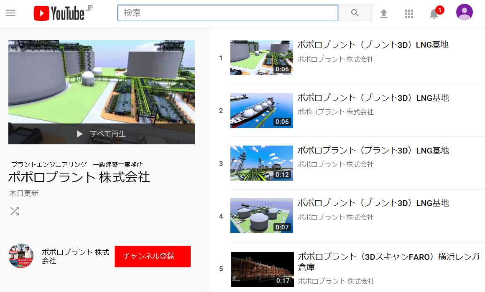Open title of playlist video 4
The image size is (485, 292).
(373, 203)
